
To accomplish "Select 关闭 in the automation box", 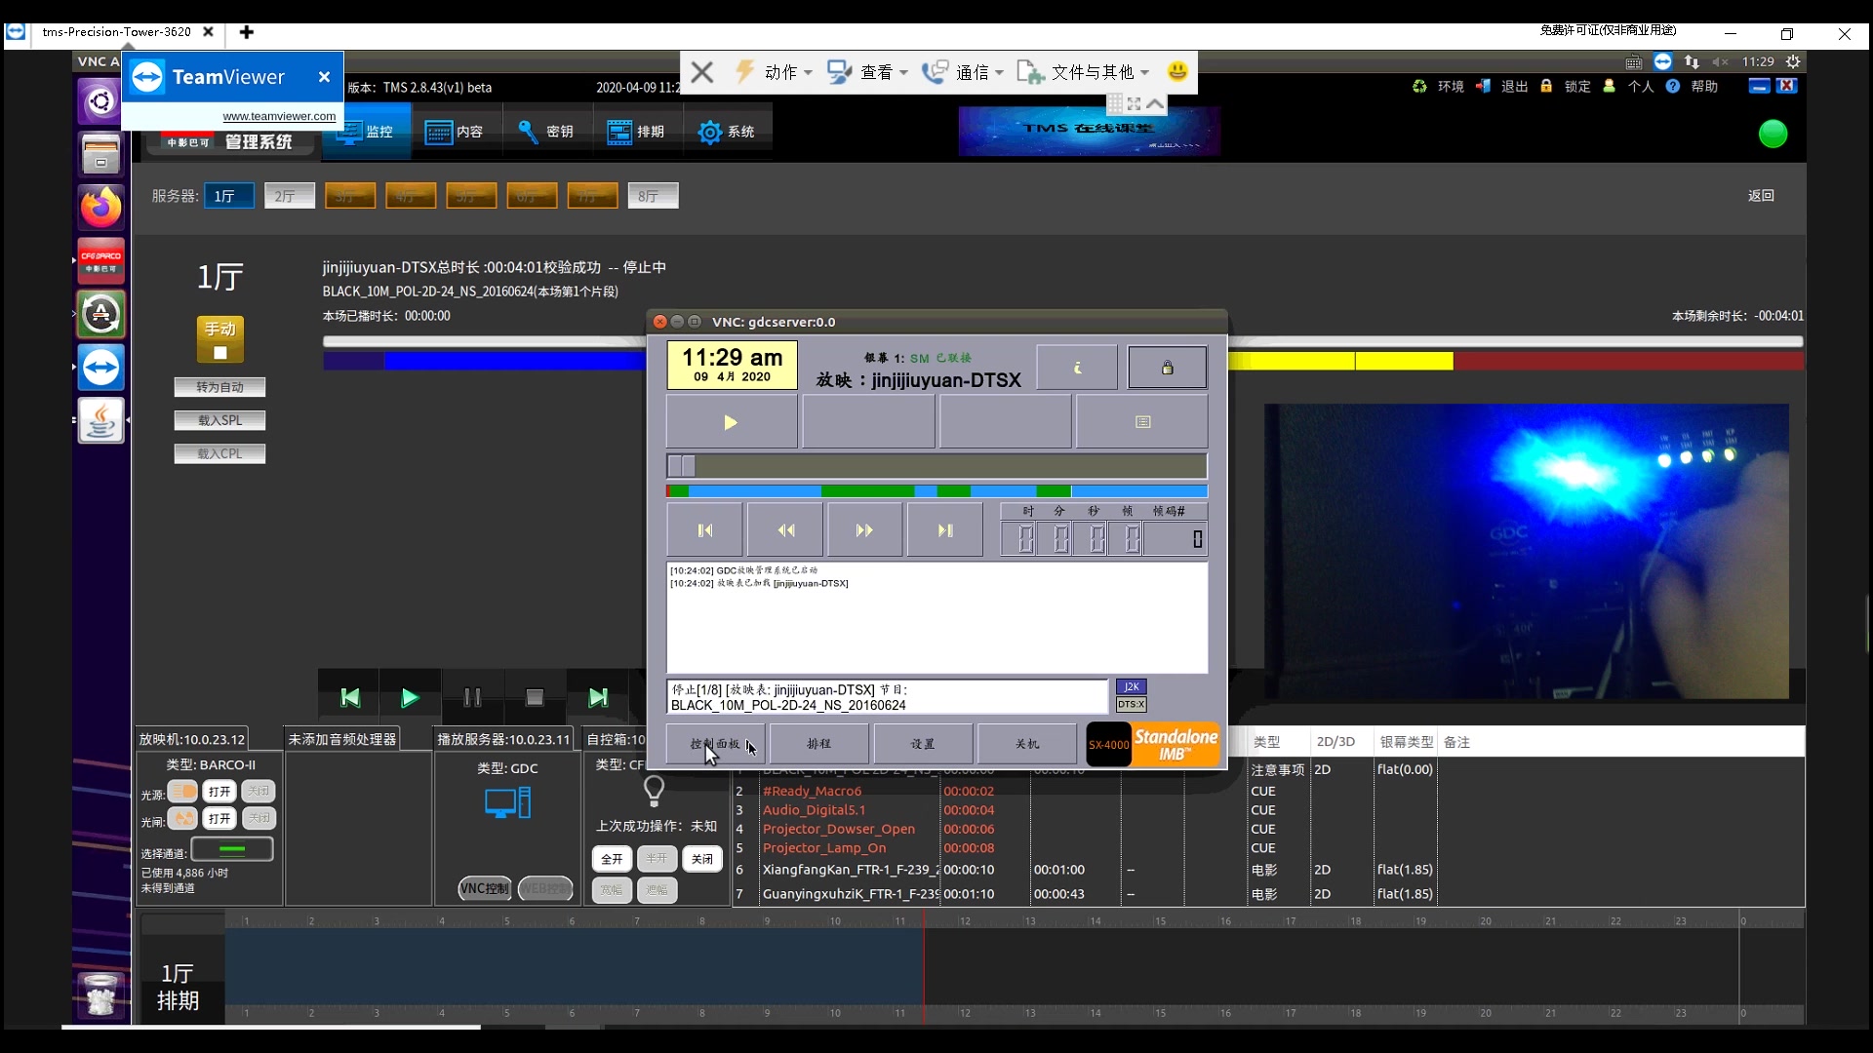I will 701,859.
